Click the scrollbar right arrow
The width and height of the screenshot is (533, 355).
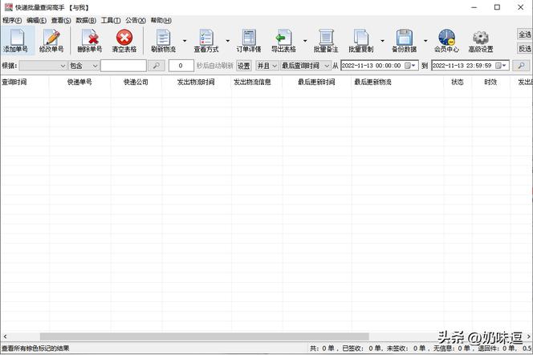pos(528,337)
